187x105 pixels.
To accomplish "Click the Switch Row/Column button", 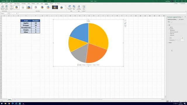I will (70, 7).
